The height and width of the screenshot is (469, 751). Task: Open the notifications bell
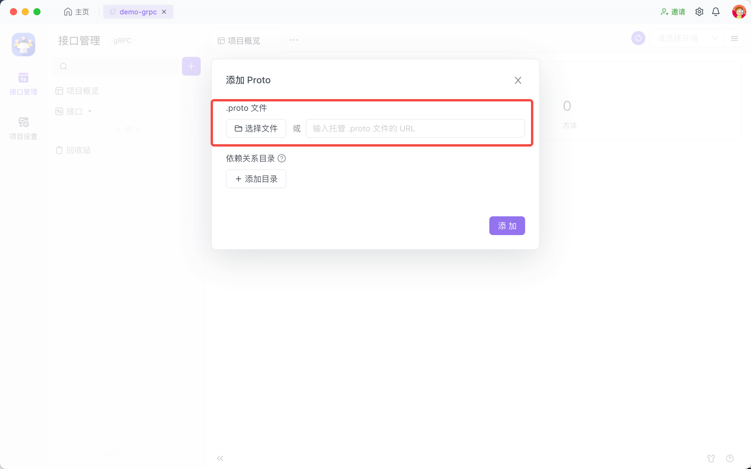[716, 12]
